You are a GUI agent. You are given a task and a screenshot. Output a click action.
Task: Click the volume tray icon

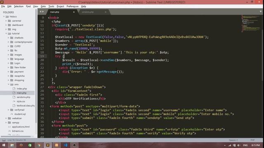tap(239, 145)
